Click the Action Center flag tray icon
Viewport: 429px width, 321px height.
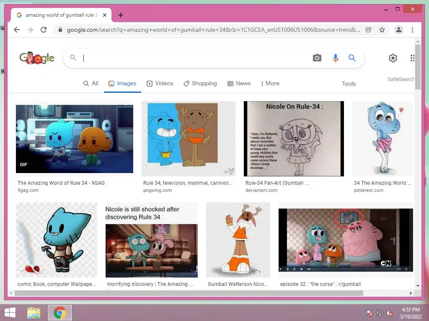[x=370, y=313]
